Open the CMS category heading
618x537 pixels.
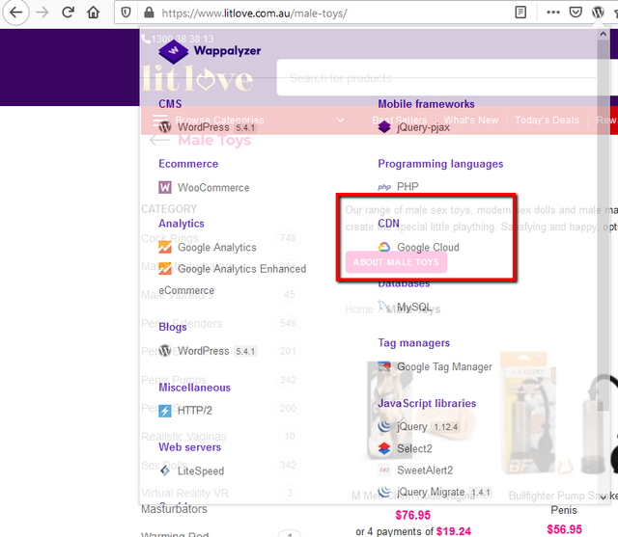[x=170, y=104]
